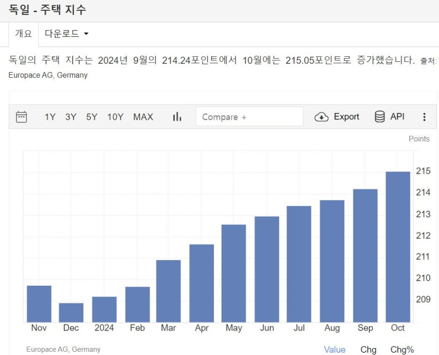This screenshot has width=439, height=355.
Task: Click the May bar in chart
Action: [x=234, y=274]
